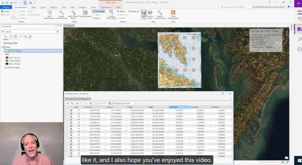Uncheck control point link 34
302x165 pixels.
[71, 119]
